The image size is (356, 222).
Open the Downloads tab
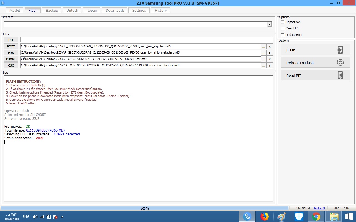[115, 10]
